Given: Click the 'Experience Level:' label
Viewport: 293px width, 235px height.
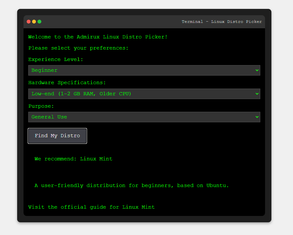Looking at the screenshot, I should point(56,59).
